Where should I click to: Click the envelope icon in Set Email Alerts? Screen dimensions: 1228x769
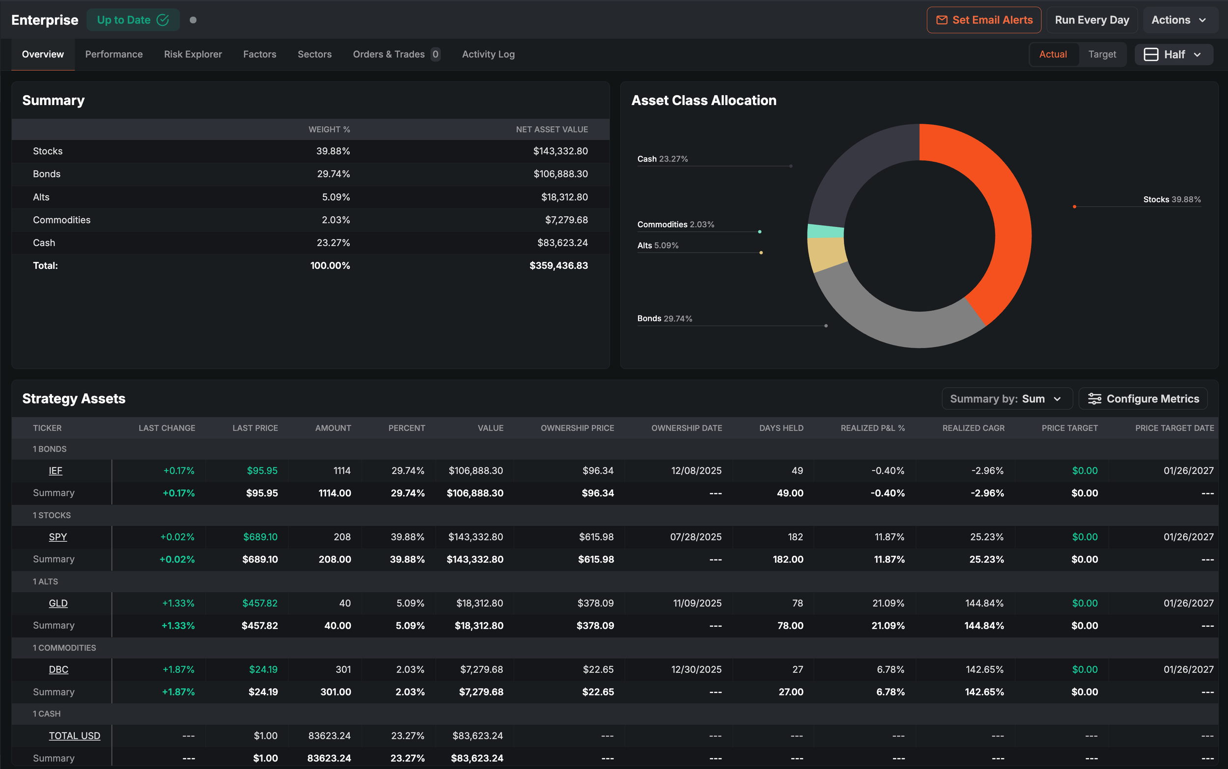(942, 20)
